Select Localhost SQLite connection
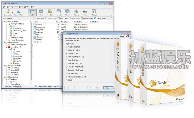This screenshot has height=118, width=194. coord(12,80)
